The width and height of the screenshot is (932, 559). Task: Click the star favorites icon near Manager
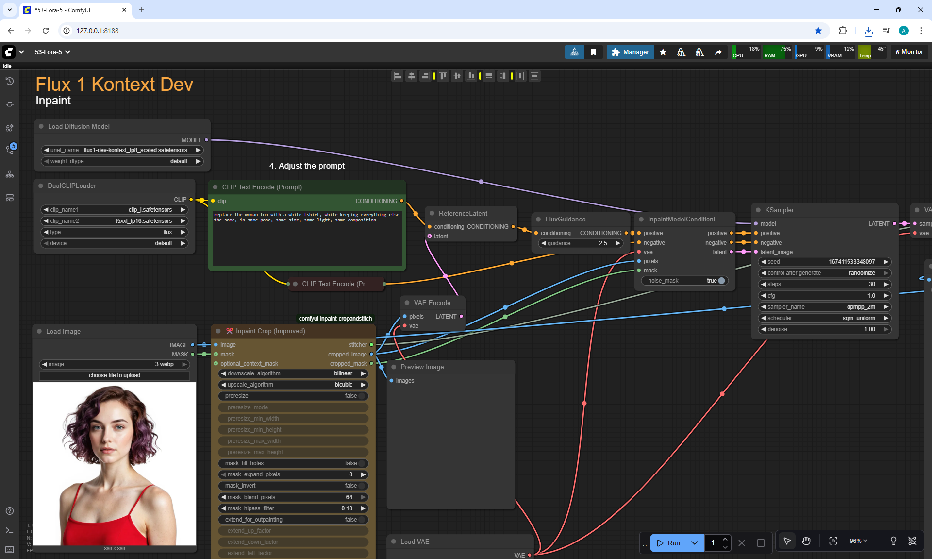(x=663, y=52)
